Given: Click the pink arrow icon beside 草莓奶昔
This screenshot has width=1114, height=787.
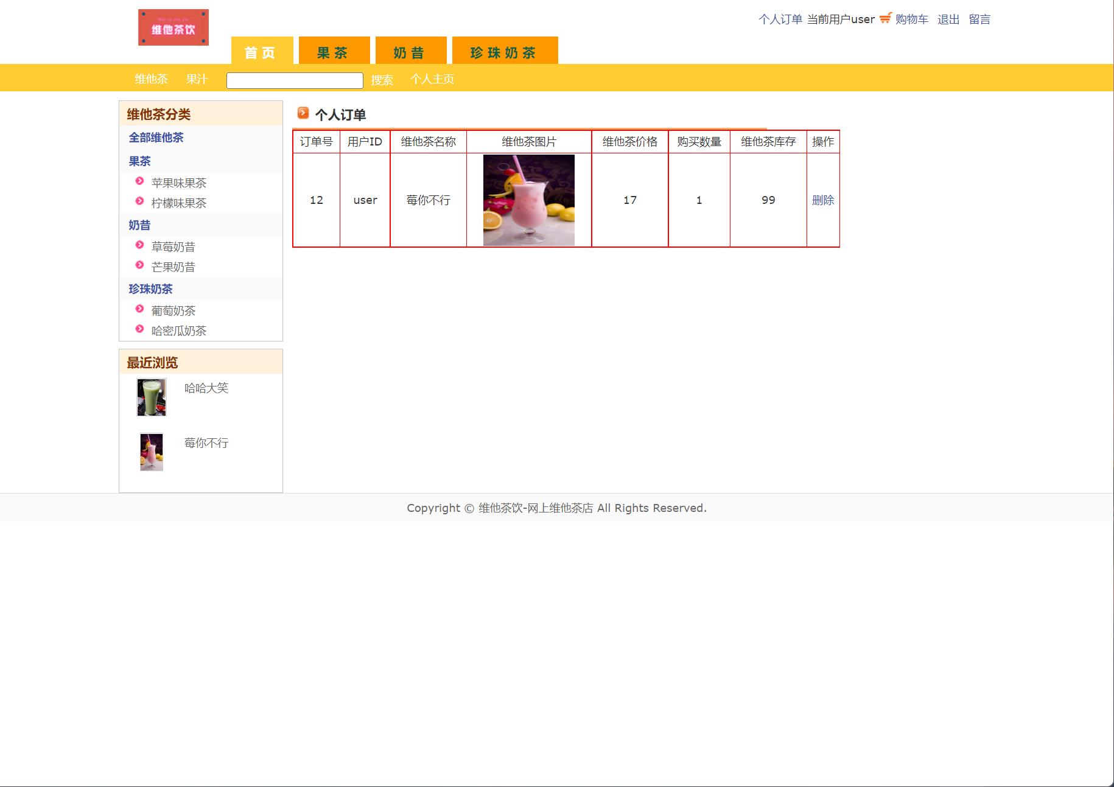Looking at the screenshot, I should point(139,246).
